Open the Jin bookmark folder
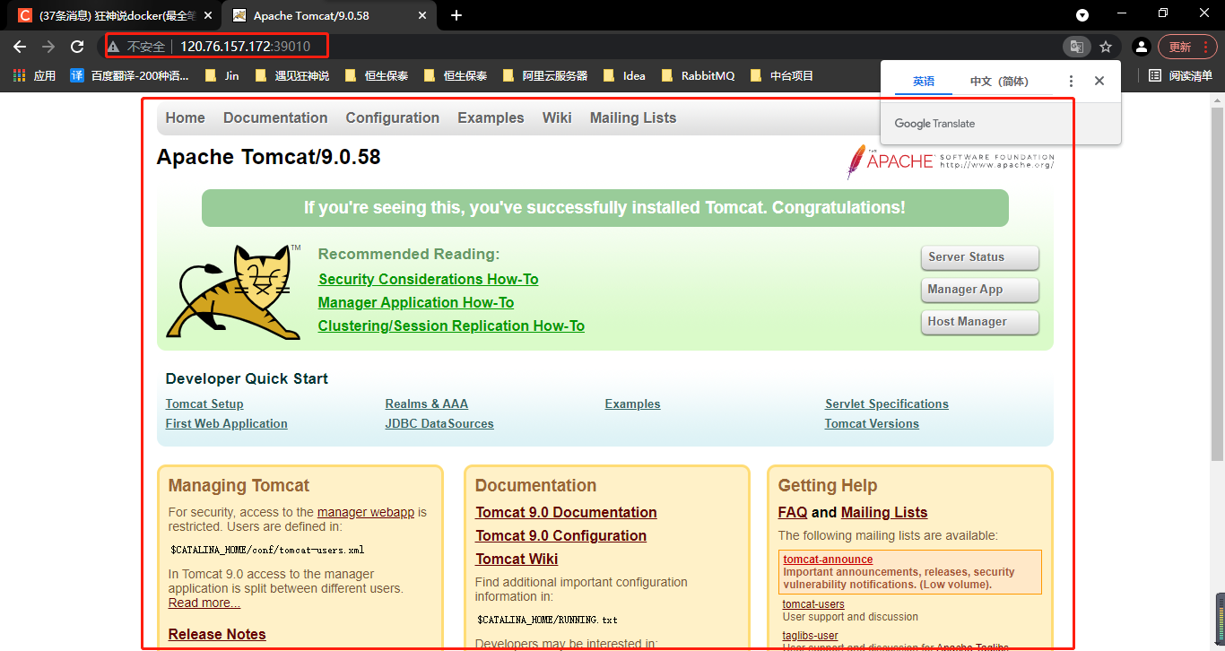Screen dimensions: 1225x651 [x=222, y=76]
